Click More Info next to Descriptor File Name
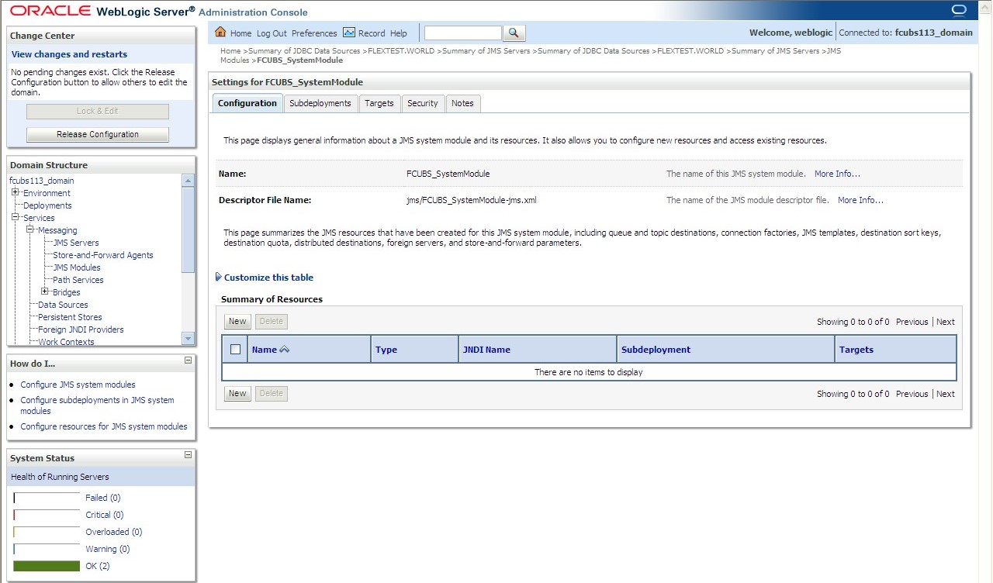Image resolution: width=993 pixels, height=583 pixels. point(860,200)
